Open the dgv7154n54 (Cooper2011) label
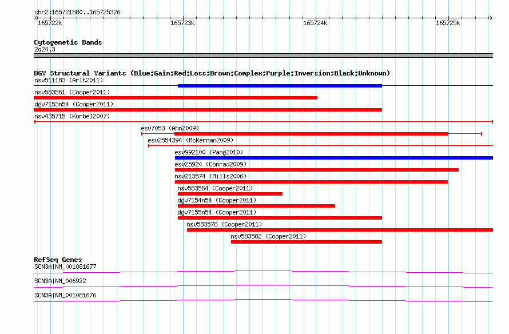Screen dimensions: 509x334 click(217, 200)
